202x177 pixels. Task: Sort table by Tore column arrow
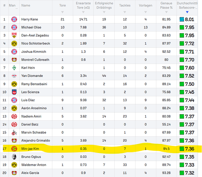coord(63,12)
